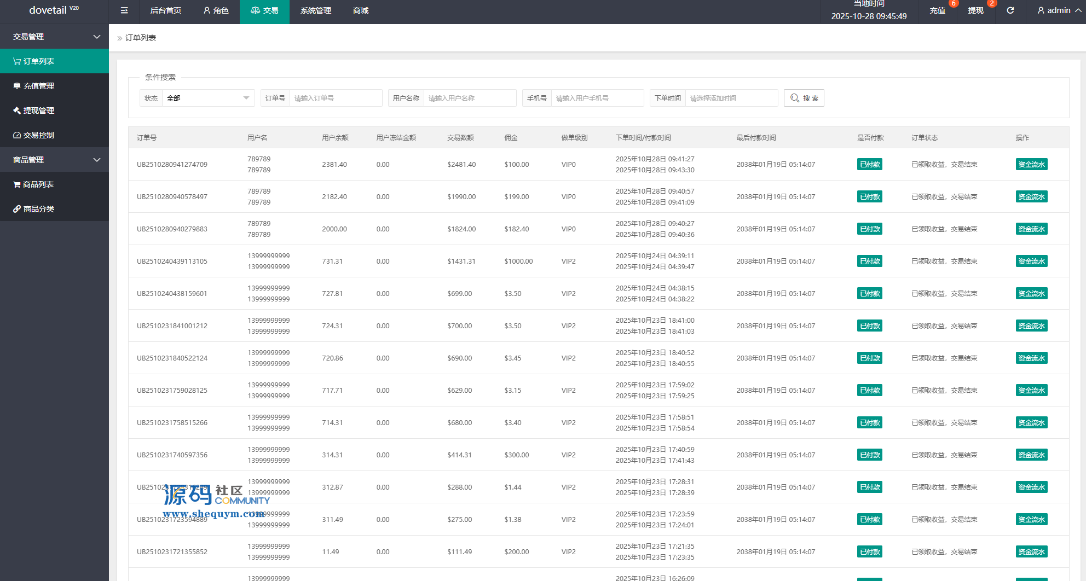
Task: Click the 订单号 input field
Action: pyautogui.click(x=336, y=98)
